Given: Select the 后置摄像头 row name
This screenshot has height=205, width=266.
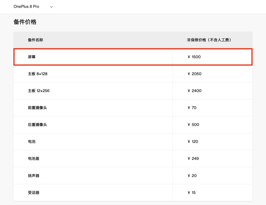Looking at the screenshot, I should [37, 125].
